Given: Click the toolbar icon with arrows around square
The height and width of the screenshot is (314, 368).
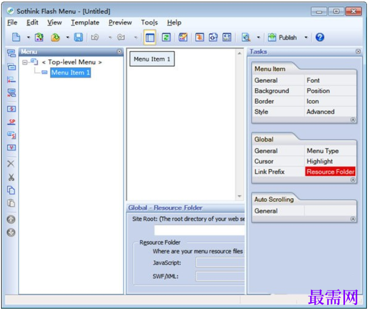Looking at the screenshot, I should pos(213,37).
